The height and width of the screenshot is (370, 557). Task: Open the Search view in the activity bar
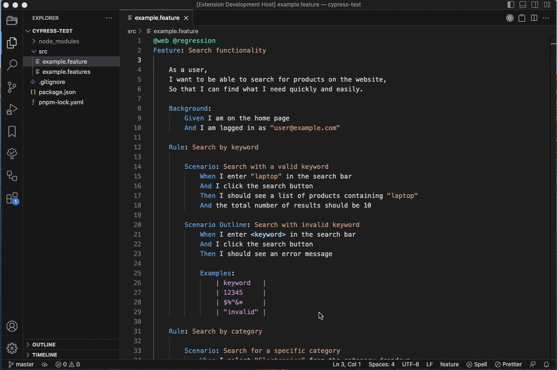click(x=12, y=65)
